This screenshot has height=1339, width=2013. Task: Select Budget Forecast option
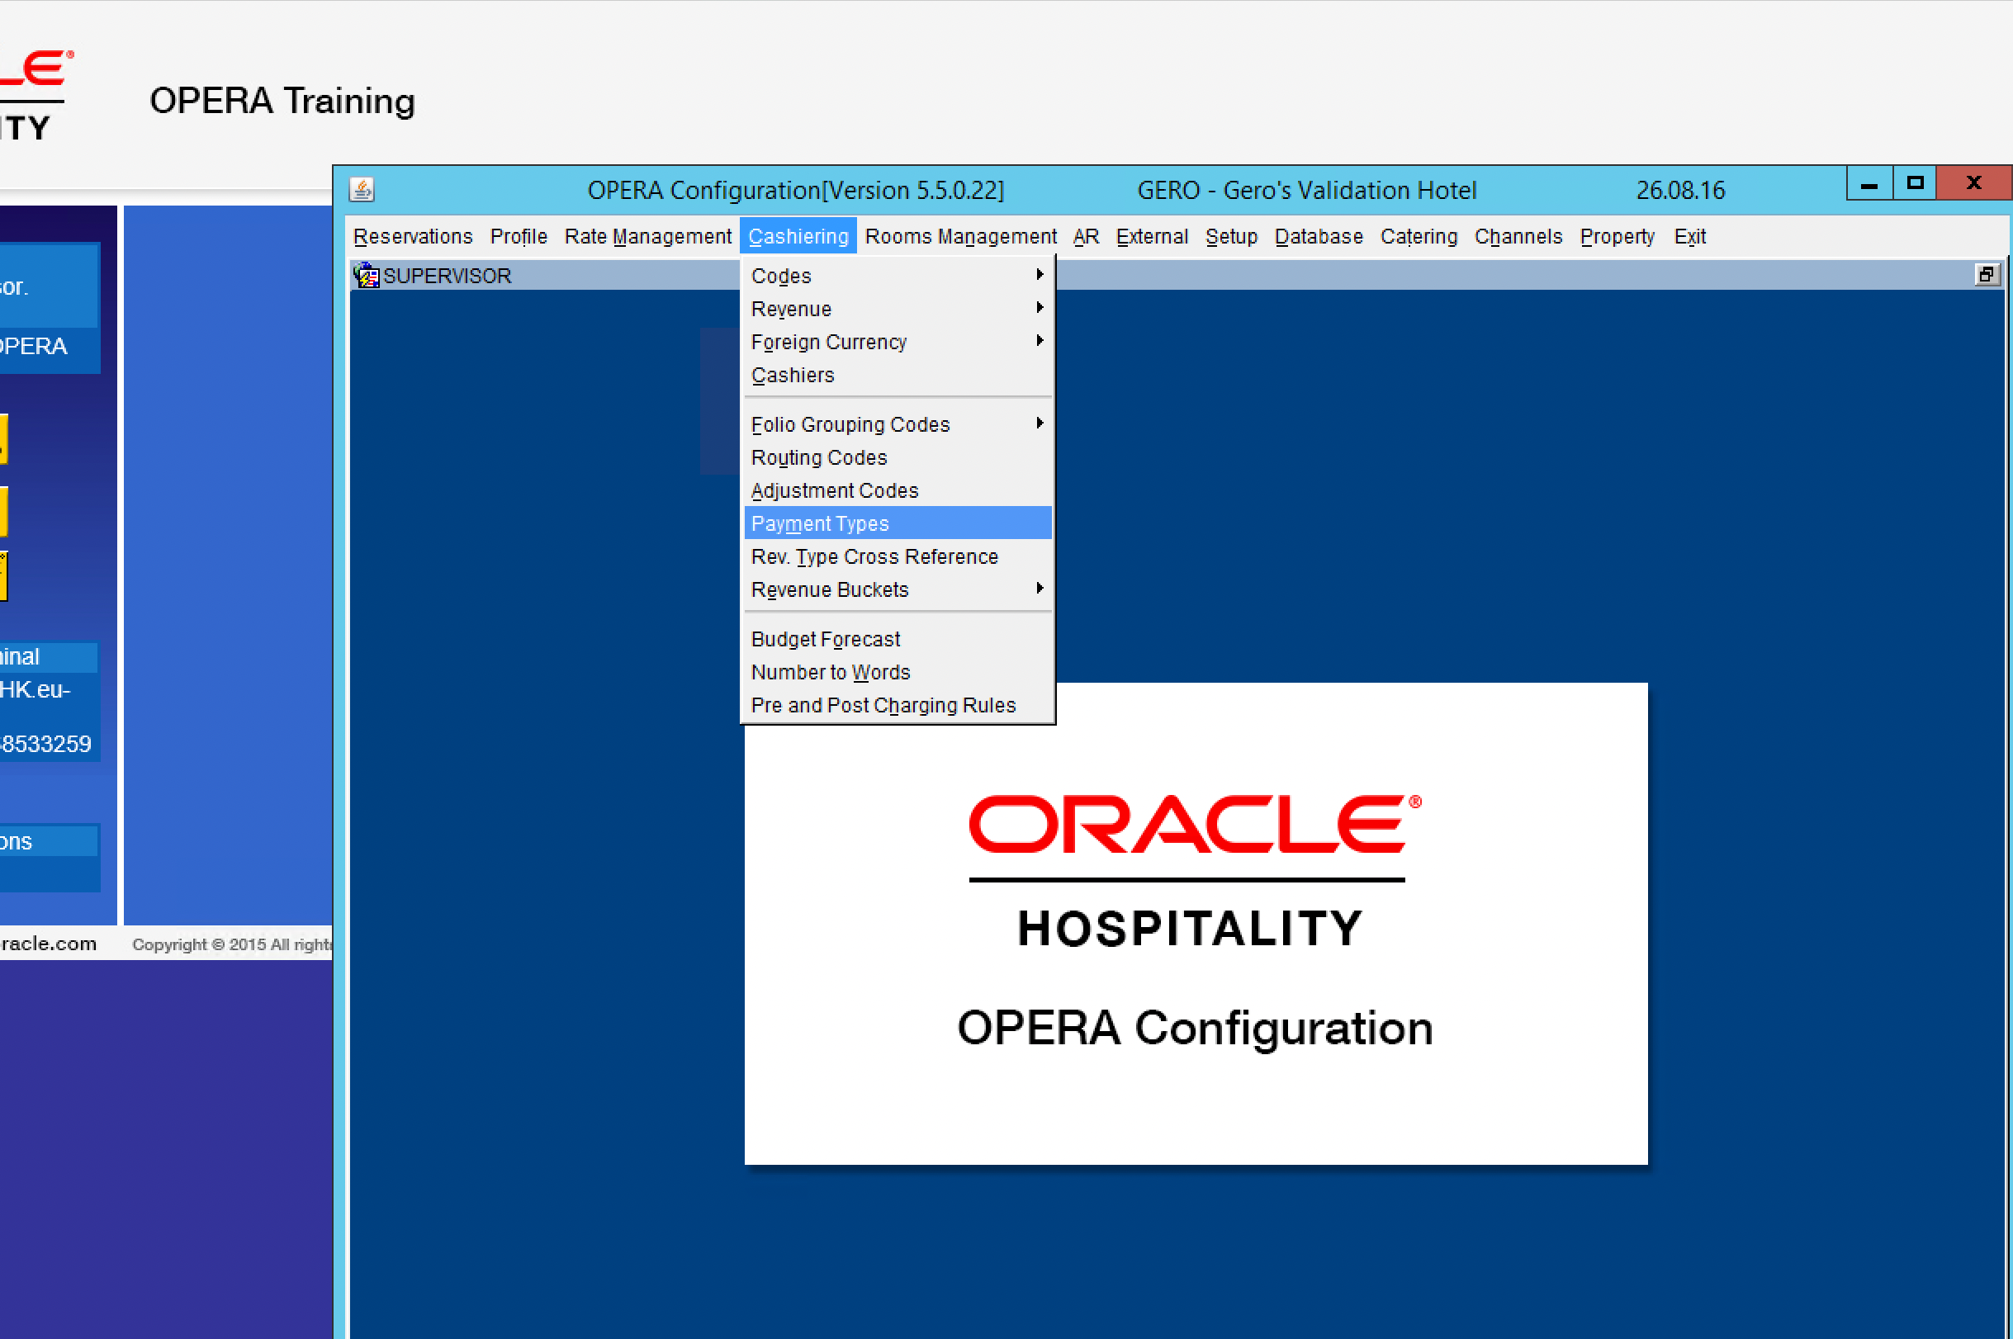click(825, 639)
